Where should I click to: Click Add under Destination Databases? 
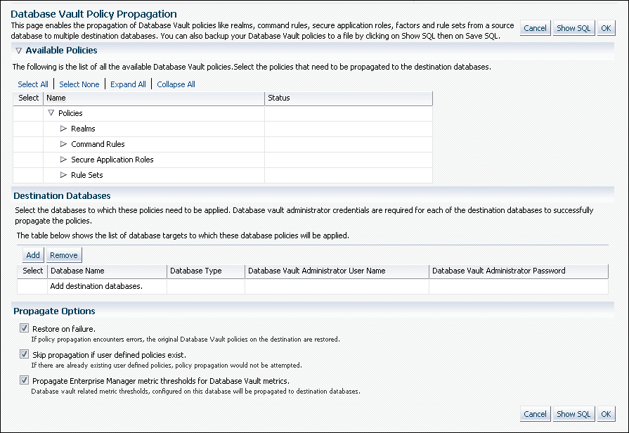click(x=32, y=254)
